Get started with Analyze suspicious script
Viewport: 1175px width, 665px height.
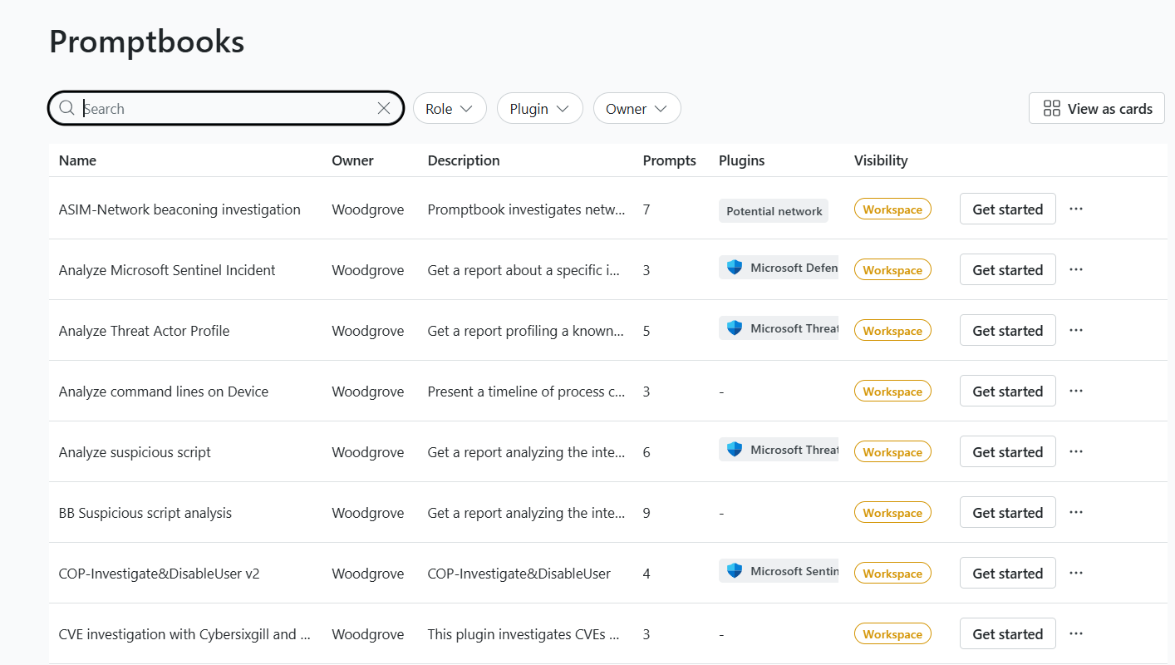point(1007,451)
